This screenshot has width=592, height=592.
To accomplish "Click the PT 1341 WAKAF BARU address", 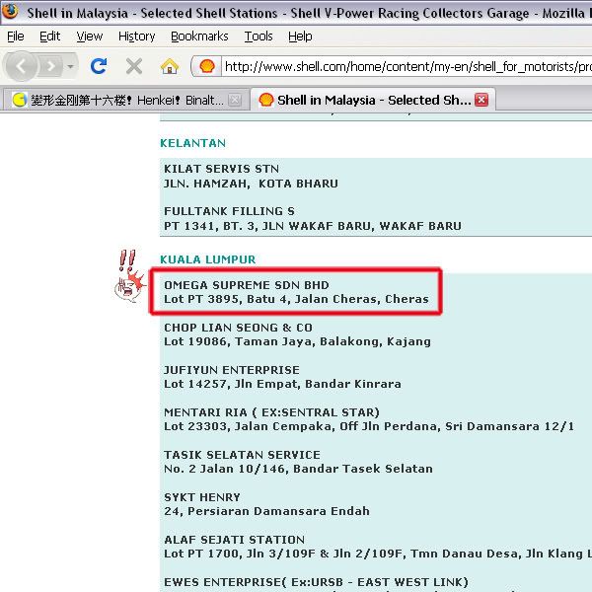I will click(313, 226).
